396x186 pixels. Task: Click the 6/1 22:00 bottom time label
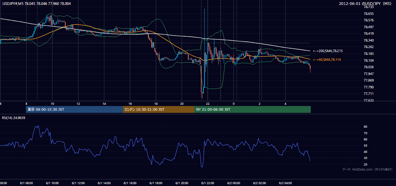tap(208, 183)
